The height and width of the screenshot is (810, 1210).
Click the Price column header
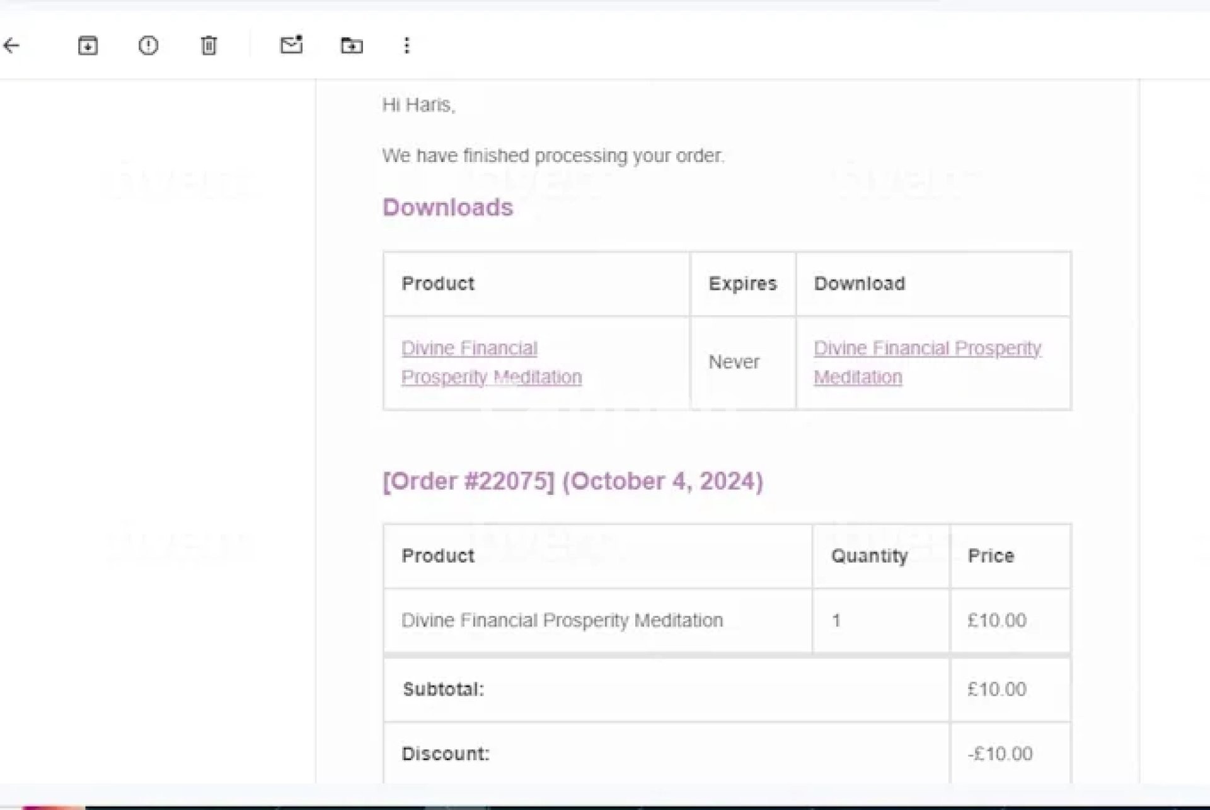tap(991, 556)
